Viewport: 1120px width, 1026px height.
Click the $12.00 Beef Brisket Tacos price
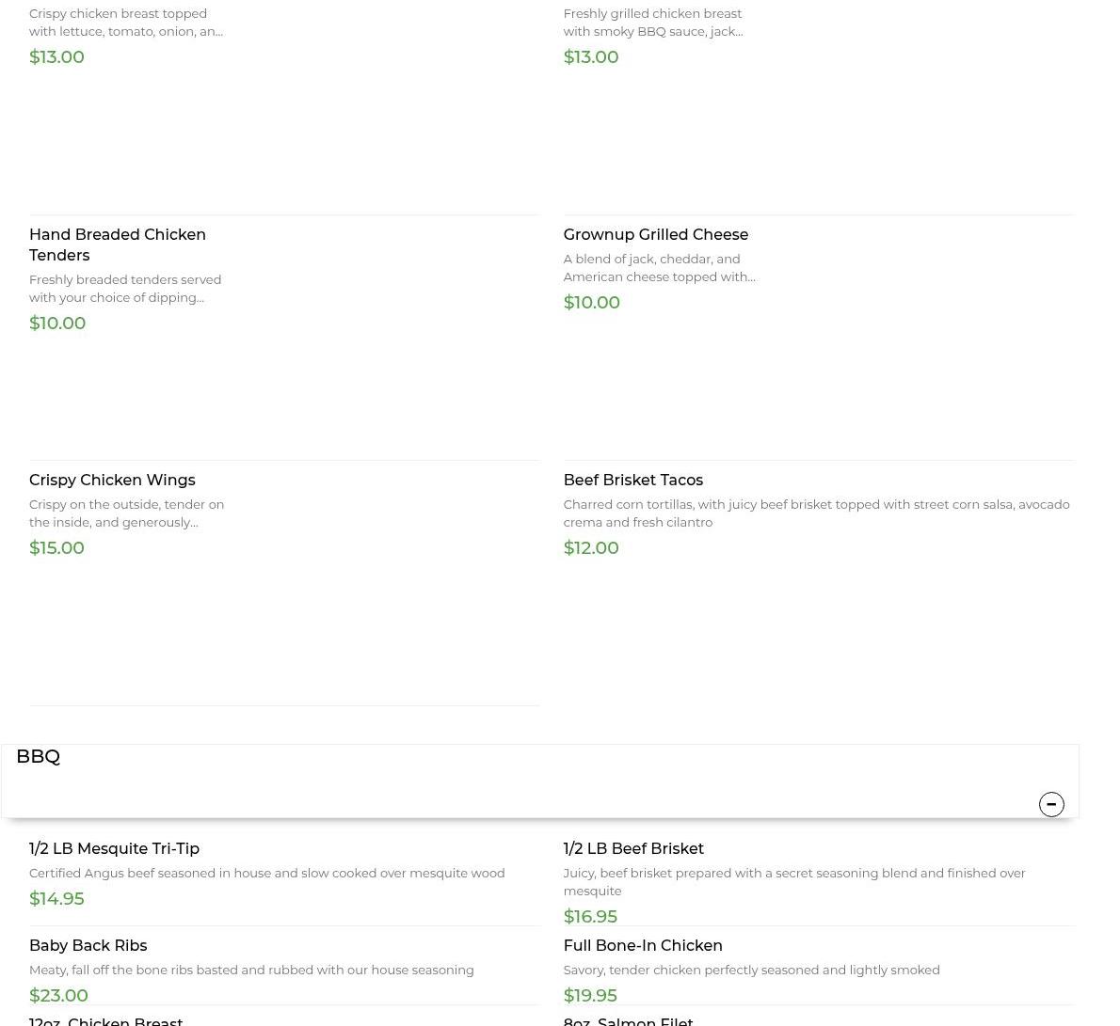pos(590,547)
